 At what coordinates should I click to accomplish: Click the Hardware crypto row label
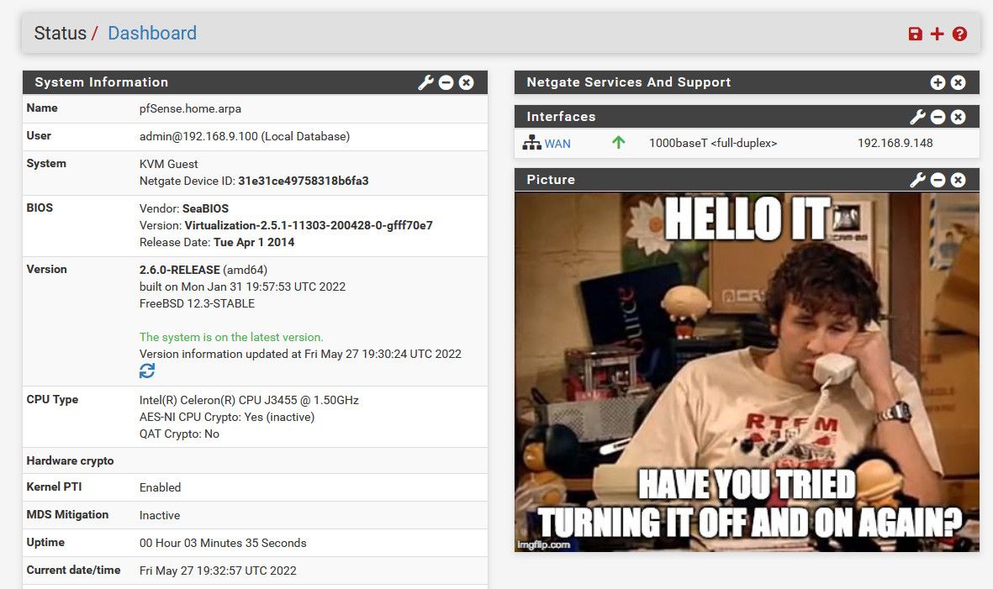[71, 460]
